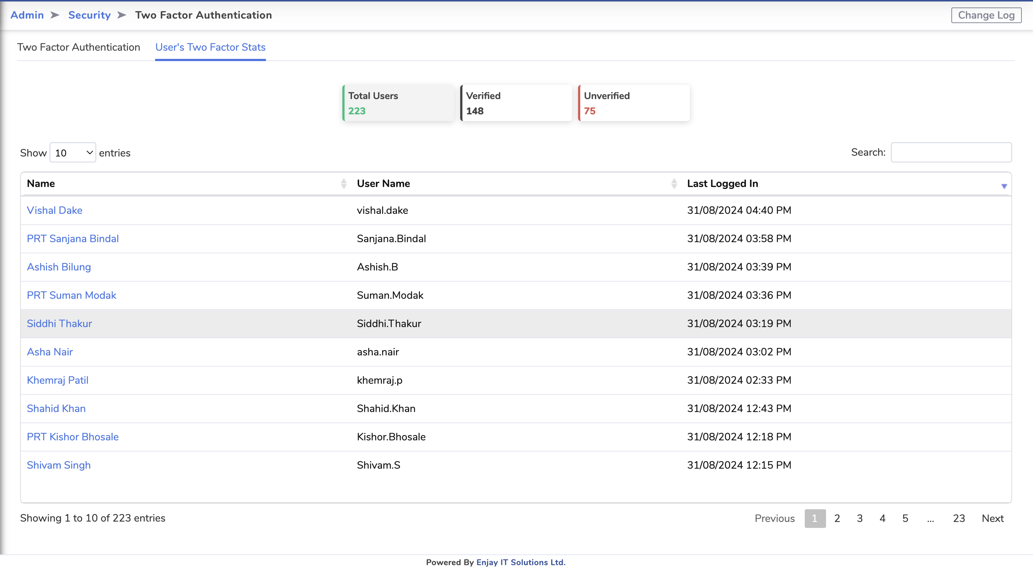Open Ashish Bilung user link
Viewport: 1033px width, 570px height.
(x=59, y=267)
